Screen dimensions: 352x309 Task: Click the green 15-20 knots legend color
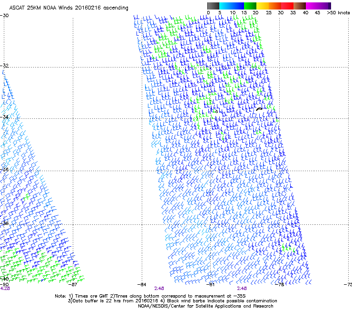click(250, 6)
